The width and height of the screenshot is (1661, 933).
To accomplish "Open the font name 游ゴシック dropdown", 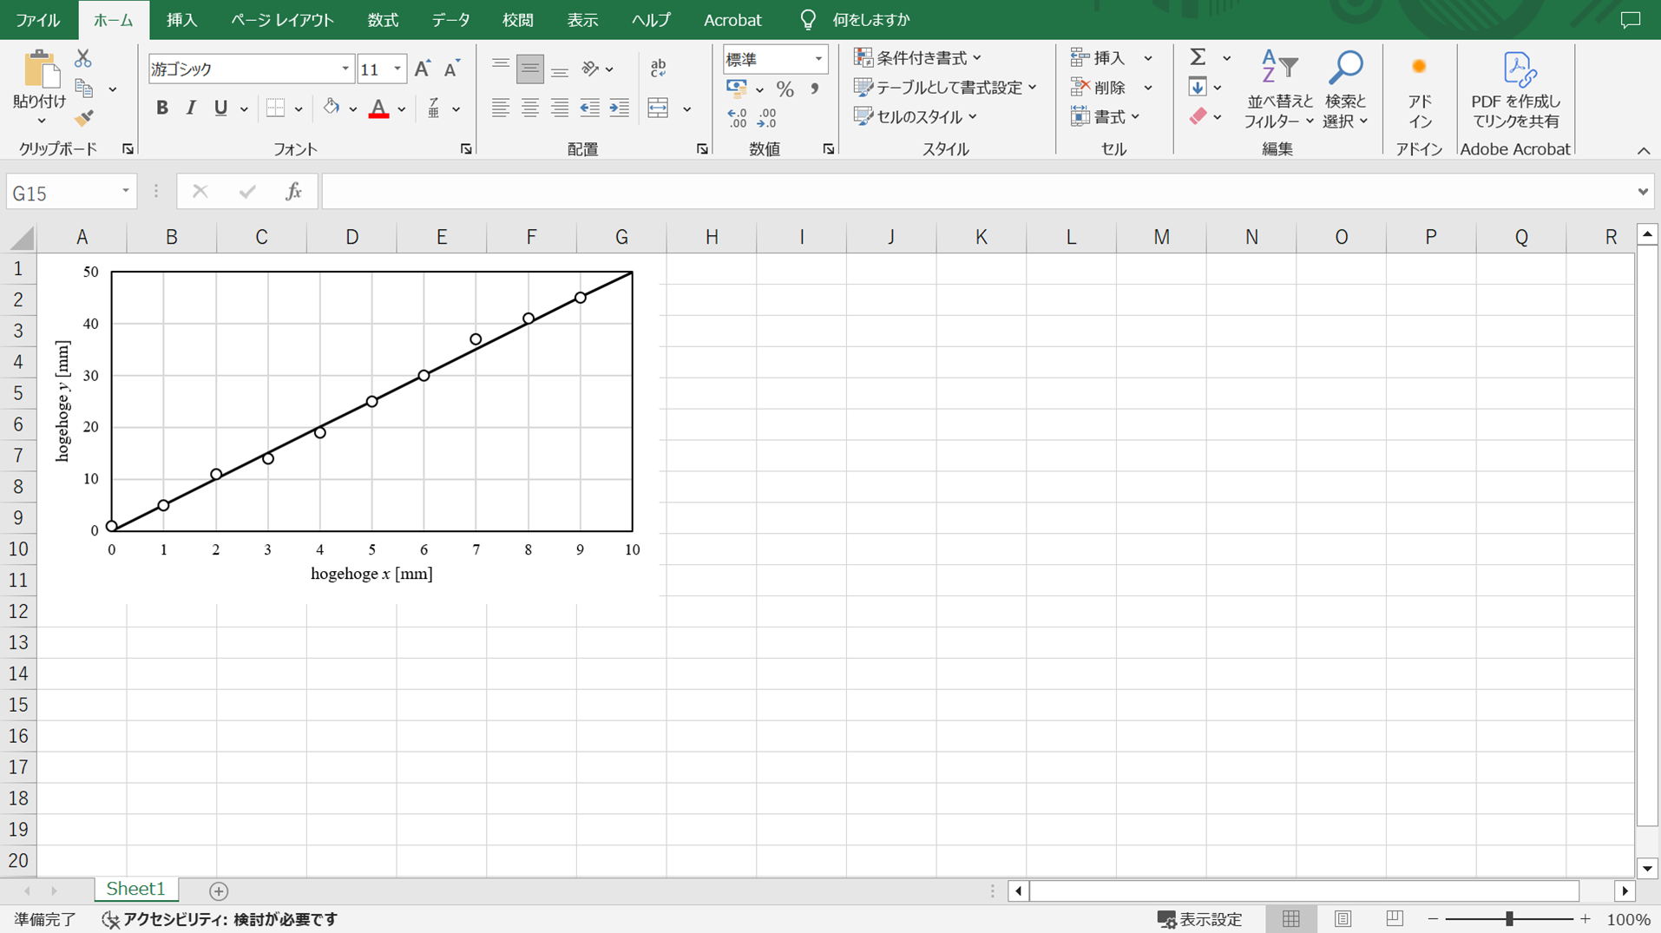I will 345,69.
